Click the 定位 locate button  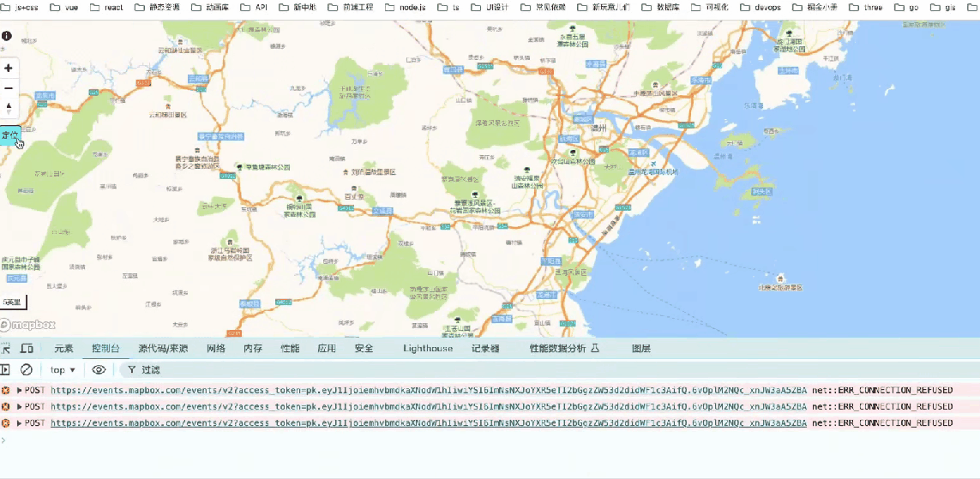pos(9,135)
